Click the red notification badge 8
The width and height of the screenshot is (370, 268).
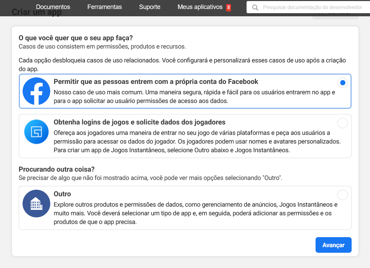[x=229, y=8]
